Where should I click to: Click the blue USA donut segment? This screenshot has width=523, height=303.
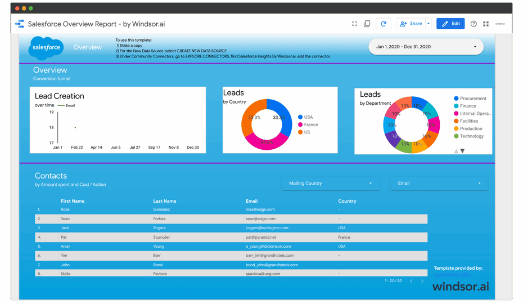point(283,115)
